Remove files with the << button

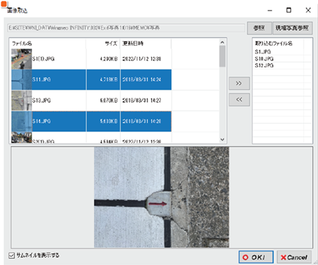(239, 100)
